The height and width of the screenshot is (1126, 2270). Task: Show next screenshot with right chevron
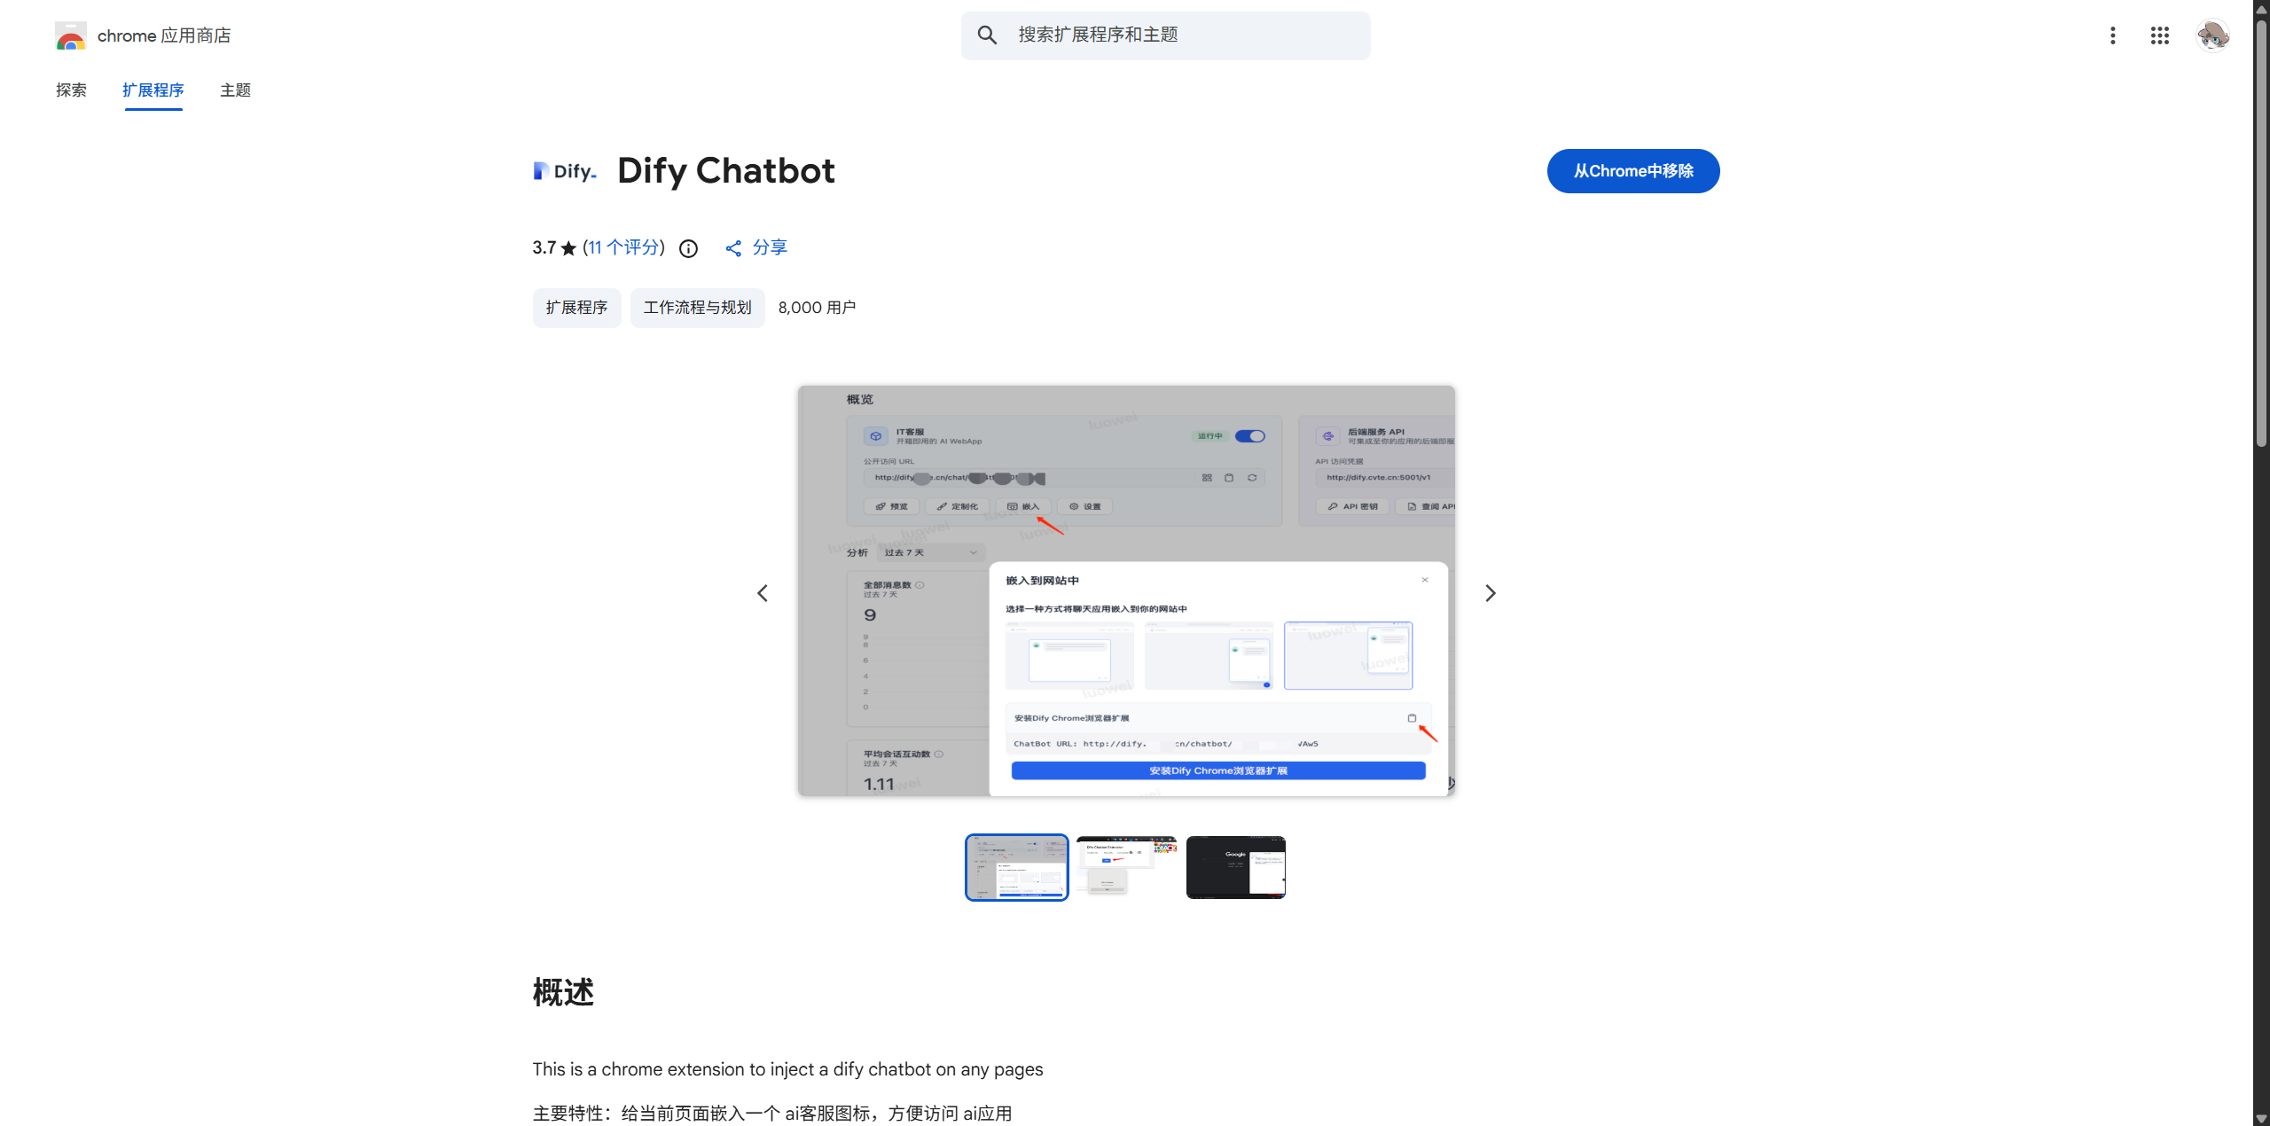[x=1491, y=593]
